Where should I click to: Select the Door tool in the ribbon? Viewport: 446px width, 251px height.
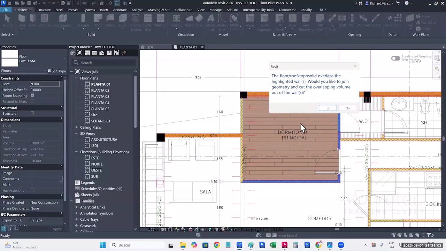[32, 21]
